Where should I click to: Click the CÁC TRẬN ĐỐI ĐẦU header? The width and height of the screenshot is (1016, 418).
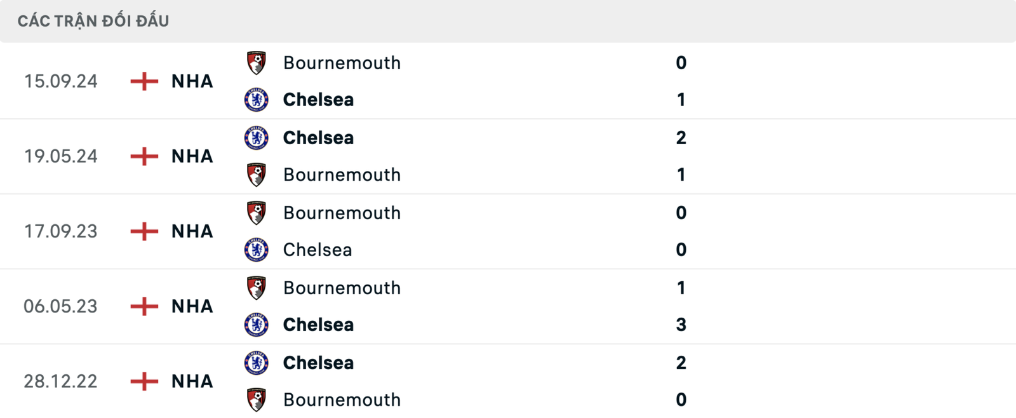click(93, 21)
